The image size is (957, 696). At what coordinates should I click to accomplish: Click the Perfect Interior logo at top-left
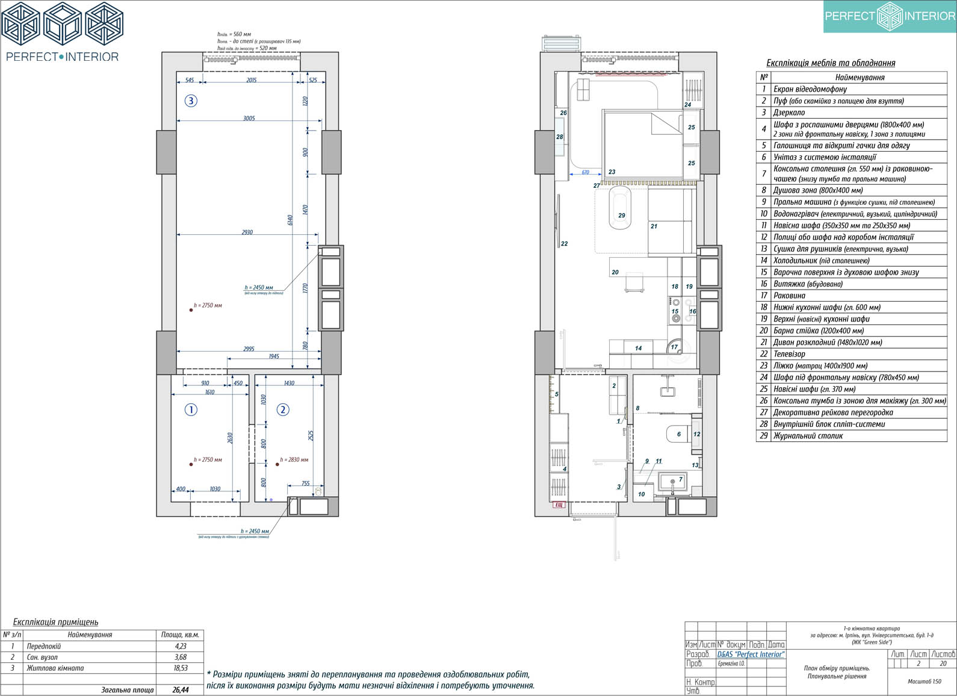point(62,31)
